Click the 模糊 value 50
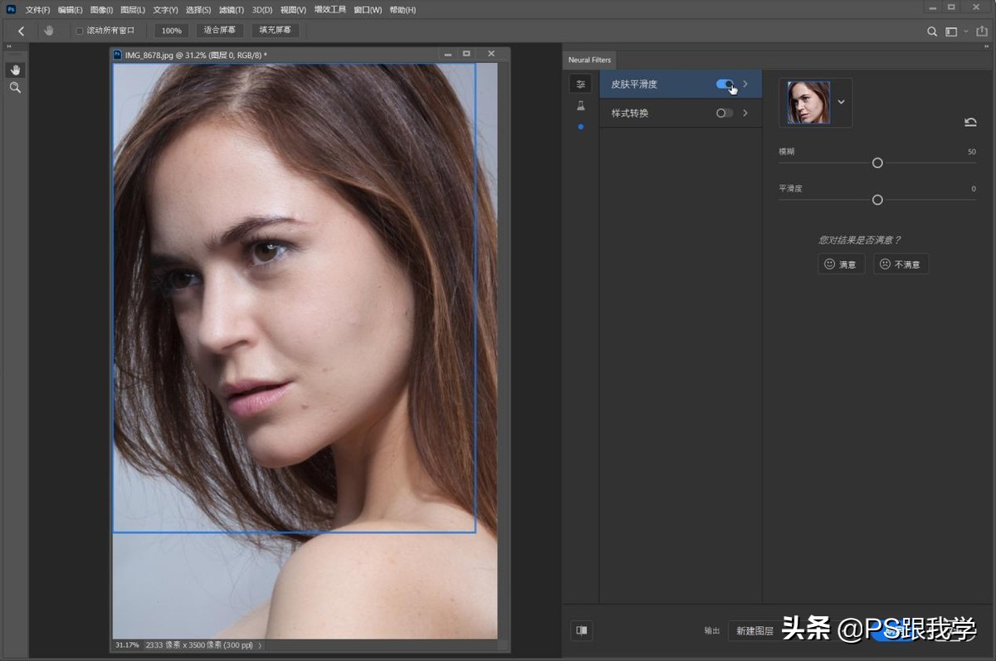 pyautogui.click(x=971, y=152)
